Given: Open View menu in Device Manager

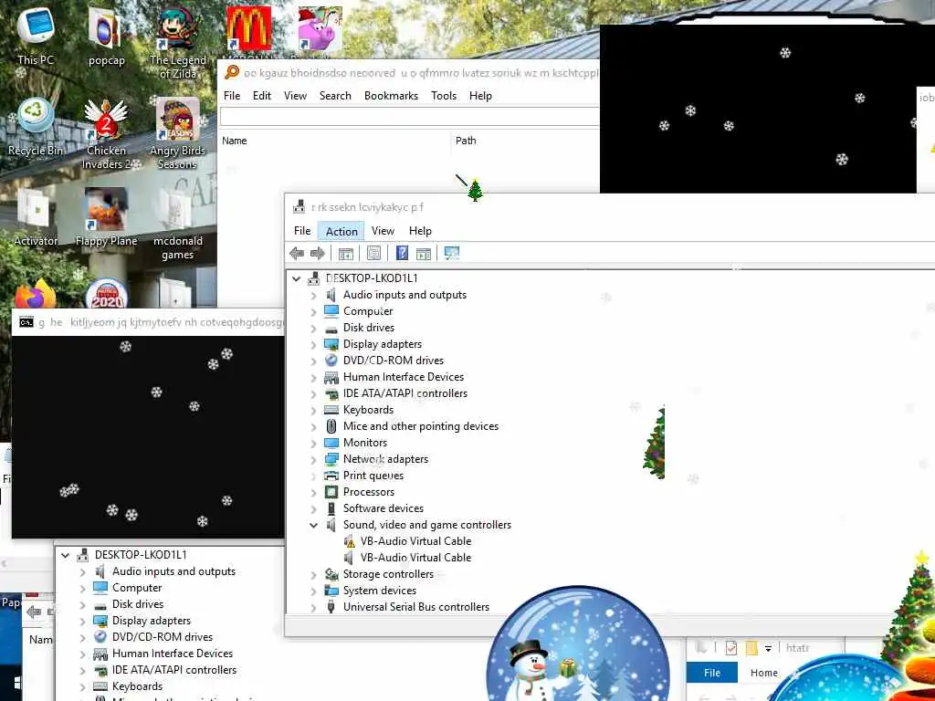Looking at the screenshot, I should (x=383, y=231).
